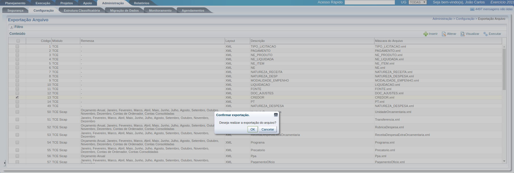The height and width of the screenshot is (173, 514).
Task: Toggle the select-all checkbox in table header
Action: (18, 41)
